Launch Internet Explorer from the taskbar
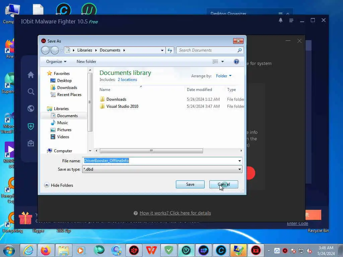343x257 pixels. [x=28, y=250]
